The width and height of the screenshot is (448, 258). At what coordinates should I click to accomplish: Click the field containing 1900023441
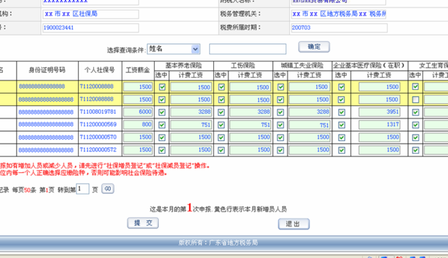click(91, 28)
